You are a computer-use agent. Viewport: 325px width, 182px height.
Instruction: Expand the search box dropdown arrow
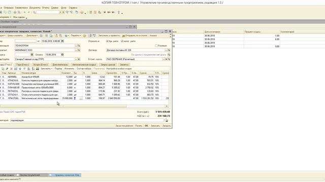point(60,12)
